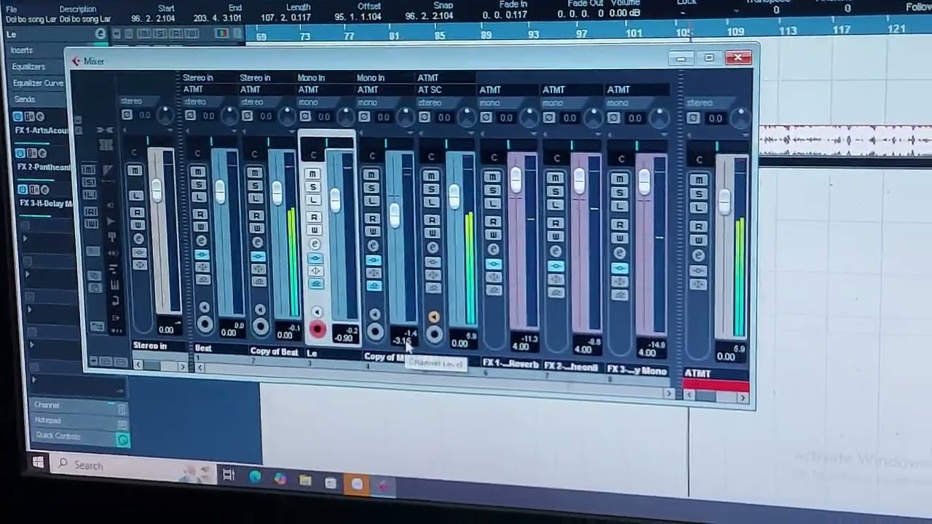Mute the FX 3 Mono channel
Screen dimensions: 932x524
click(619, 179)
